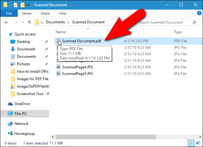Image resolution: width=203 pixels, height=147 pixels.
Task: Click the Quick access star icon
Action: pos(11,34)
